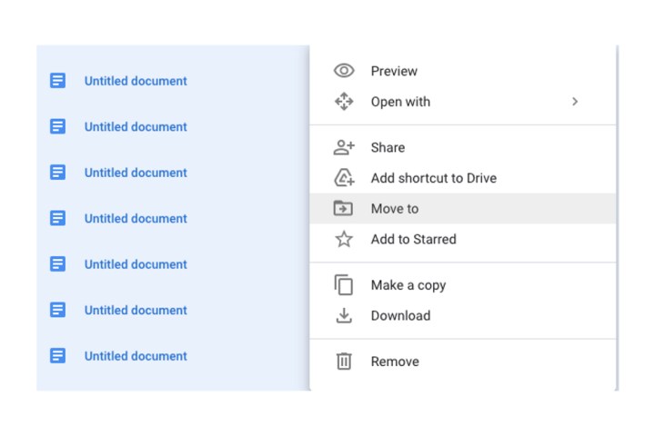
Task: Select Remove from the context menu
Action: (463, 362)
